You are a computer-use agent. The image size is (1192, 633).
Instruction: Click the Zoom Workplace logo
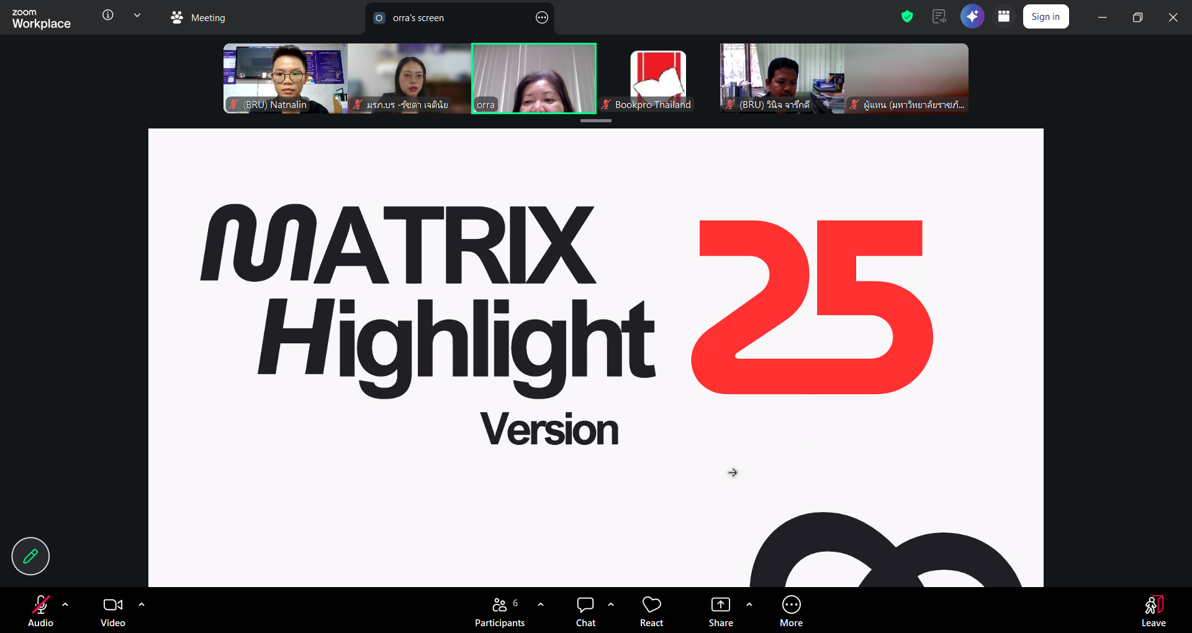pyautogui.click(x=41, y=19)
